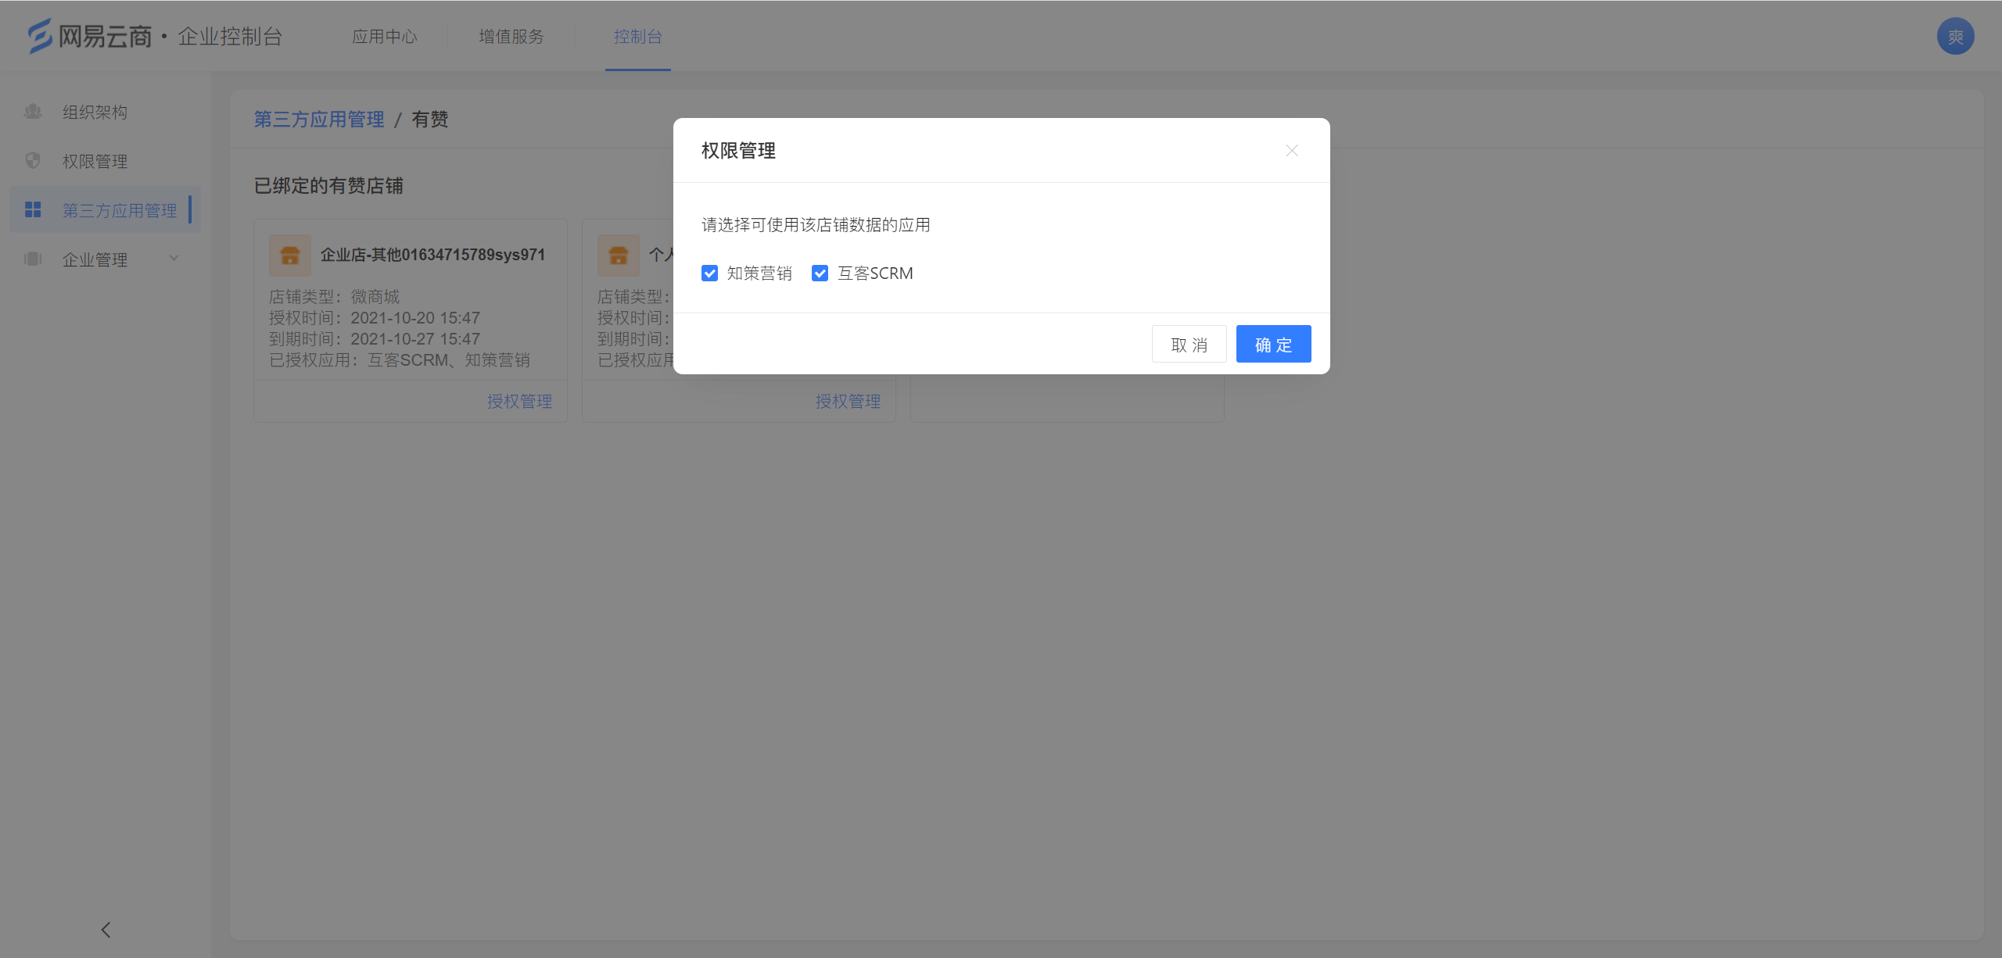The image size is (2002, 958).
Task: Open the user avatar 爽
Action: 1955,36
